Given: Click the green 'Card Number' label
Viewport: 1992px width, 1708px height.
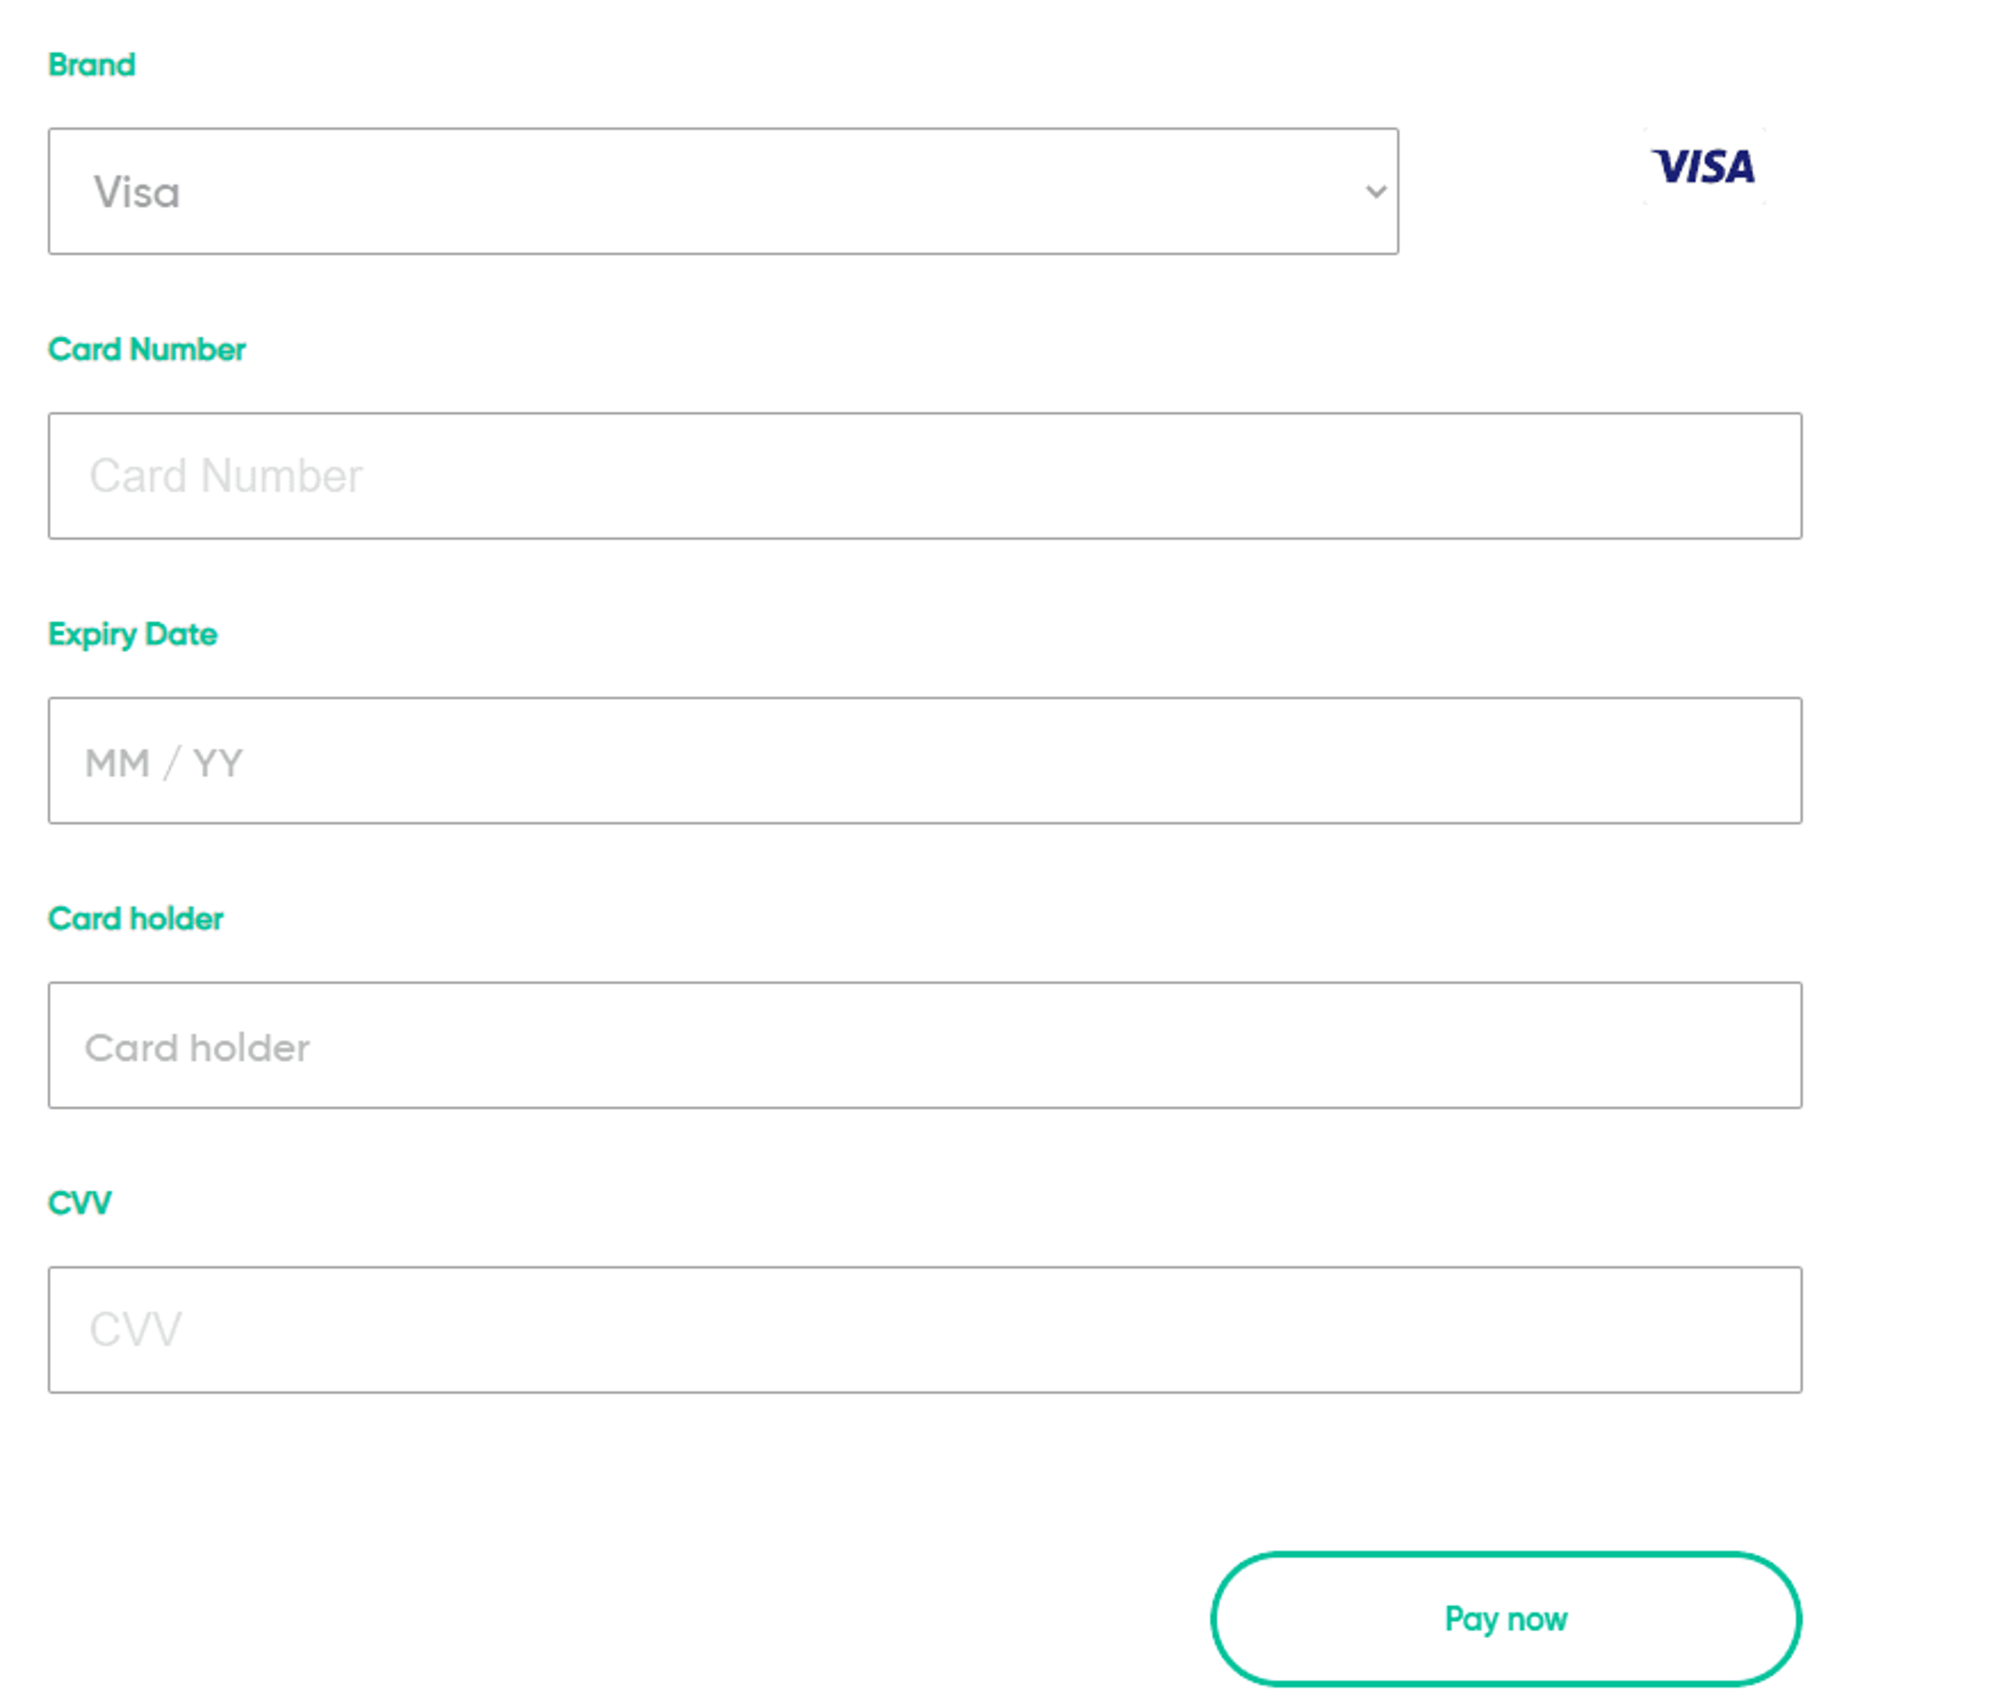Looking at the screenshot, I should [x=147, y=349].
